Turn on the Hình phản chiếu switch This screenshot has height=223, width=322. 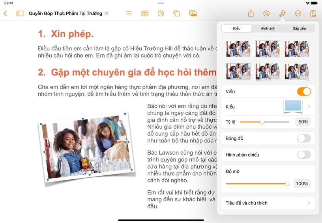[x=304, y=155]
